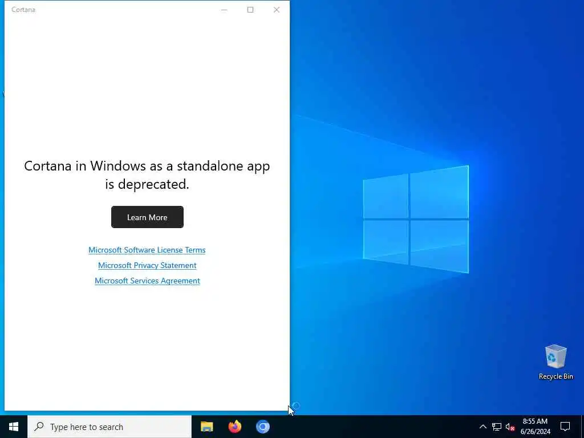Close the Cortana window
Viewport: 584px width, 438px height.
click(x=277, y=10)
